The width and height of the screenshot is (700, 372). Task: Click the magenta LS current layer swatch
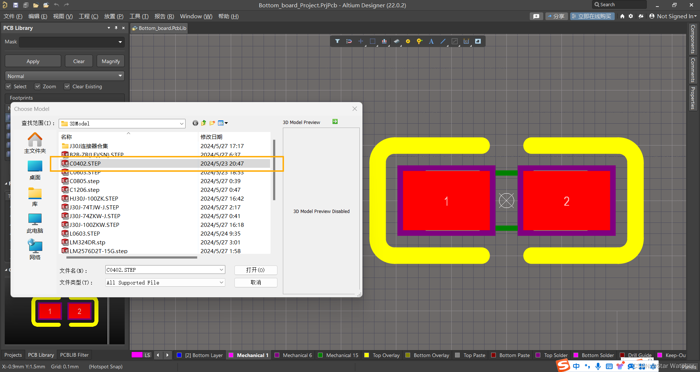(137, 355)
